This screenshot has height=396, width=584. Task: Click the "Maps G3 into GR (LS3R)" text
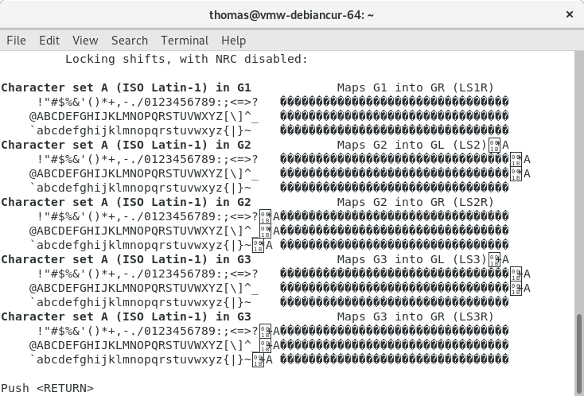(x=415, y=316)
